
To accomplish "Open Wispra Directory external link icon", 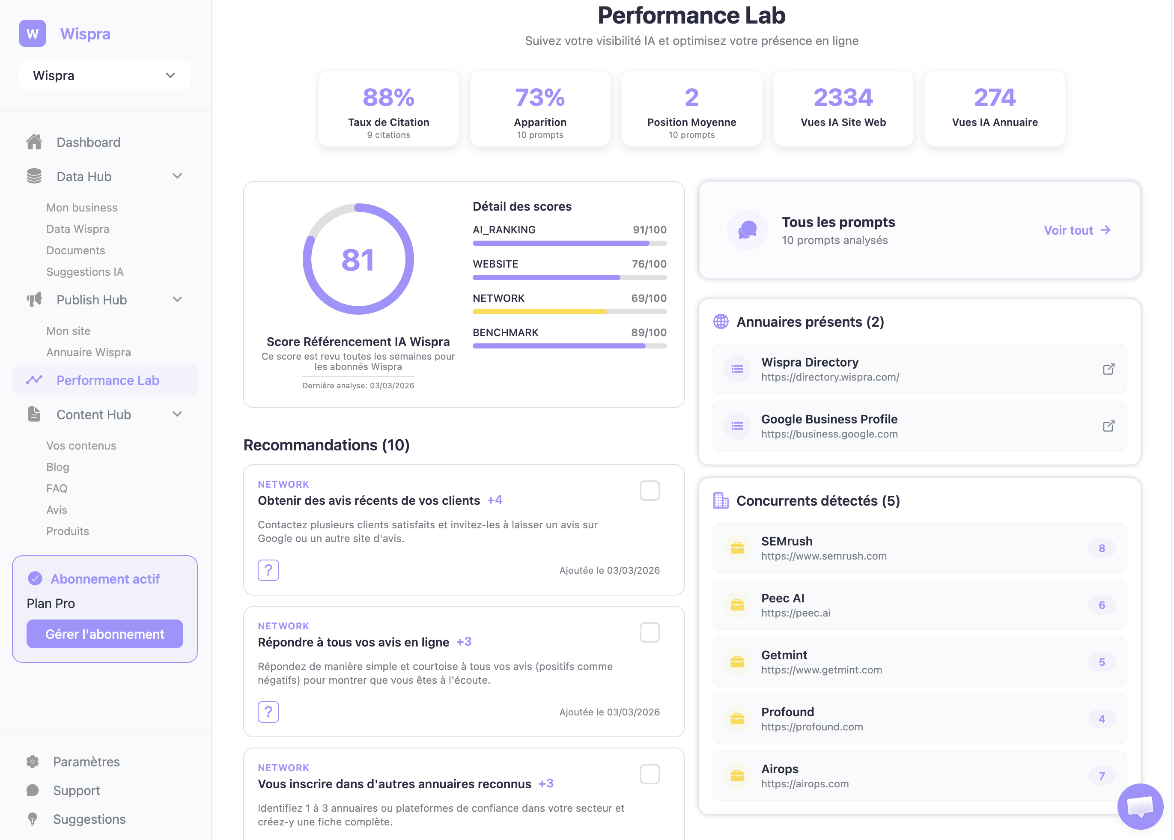I will (x=1109, y=369).
